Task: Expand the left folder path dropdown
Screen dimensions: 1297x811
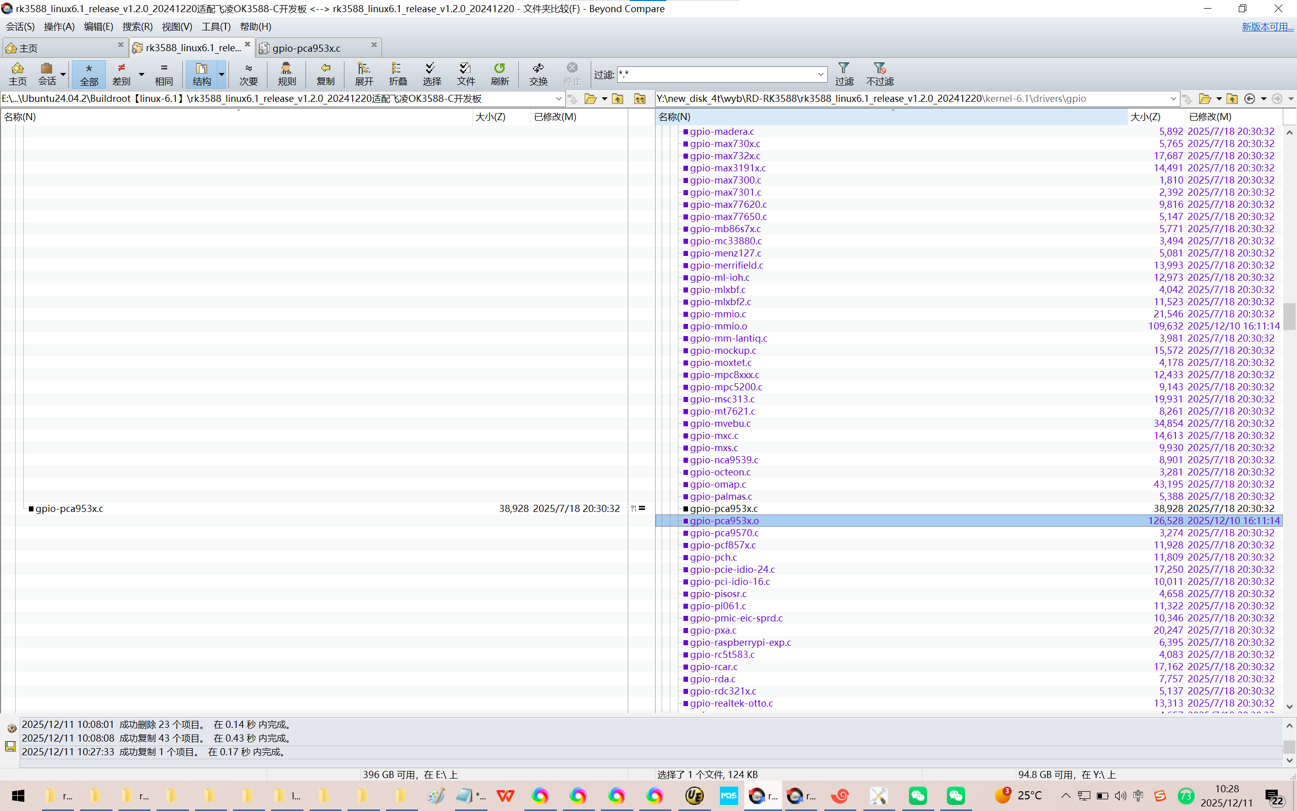Action: (558, 99)
